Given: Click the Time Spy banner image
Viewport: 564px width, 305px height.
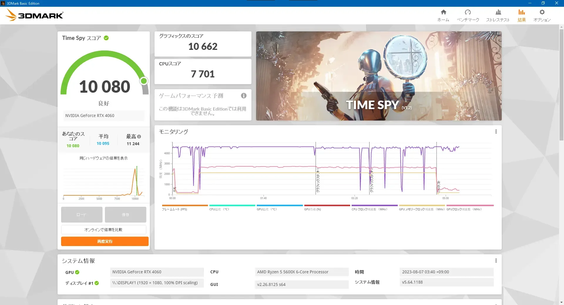Looking at the screenshot, I should pyautogui.click(x=379, y=76).
